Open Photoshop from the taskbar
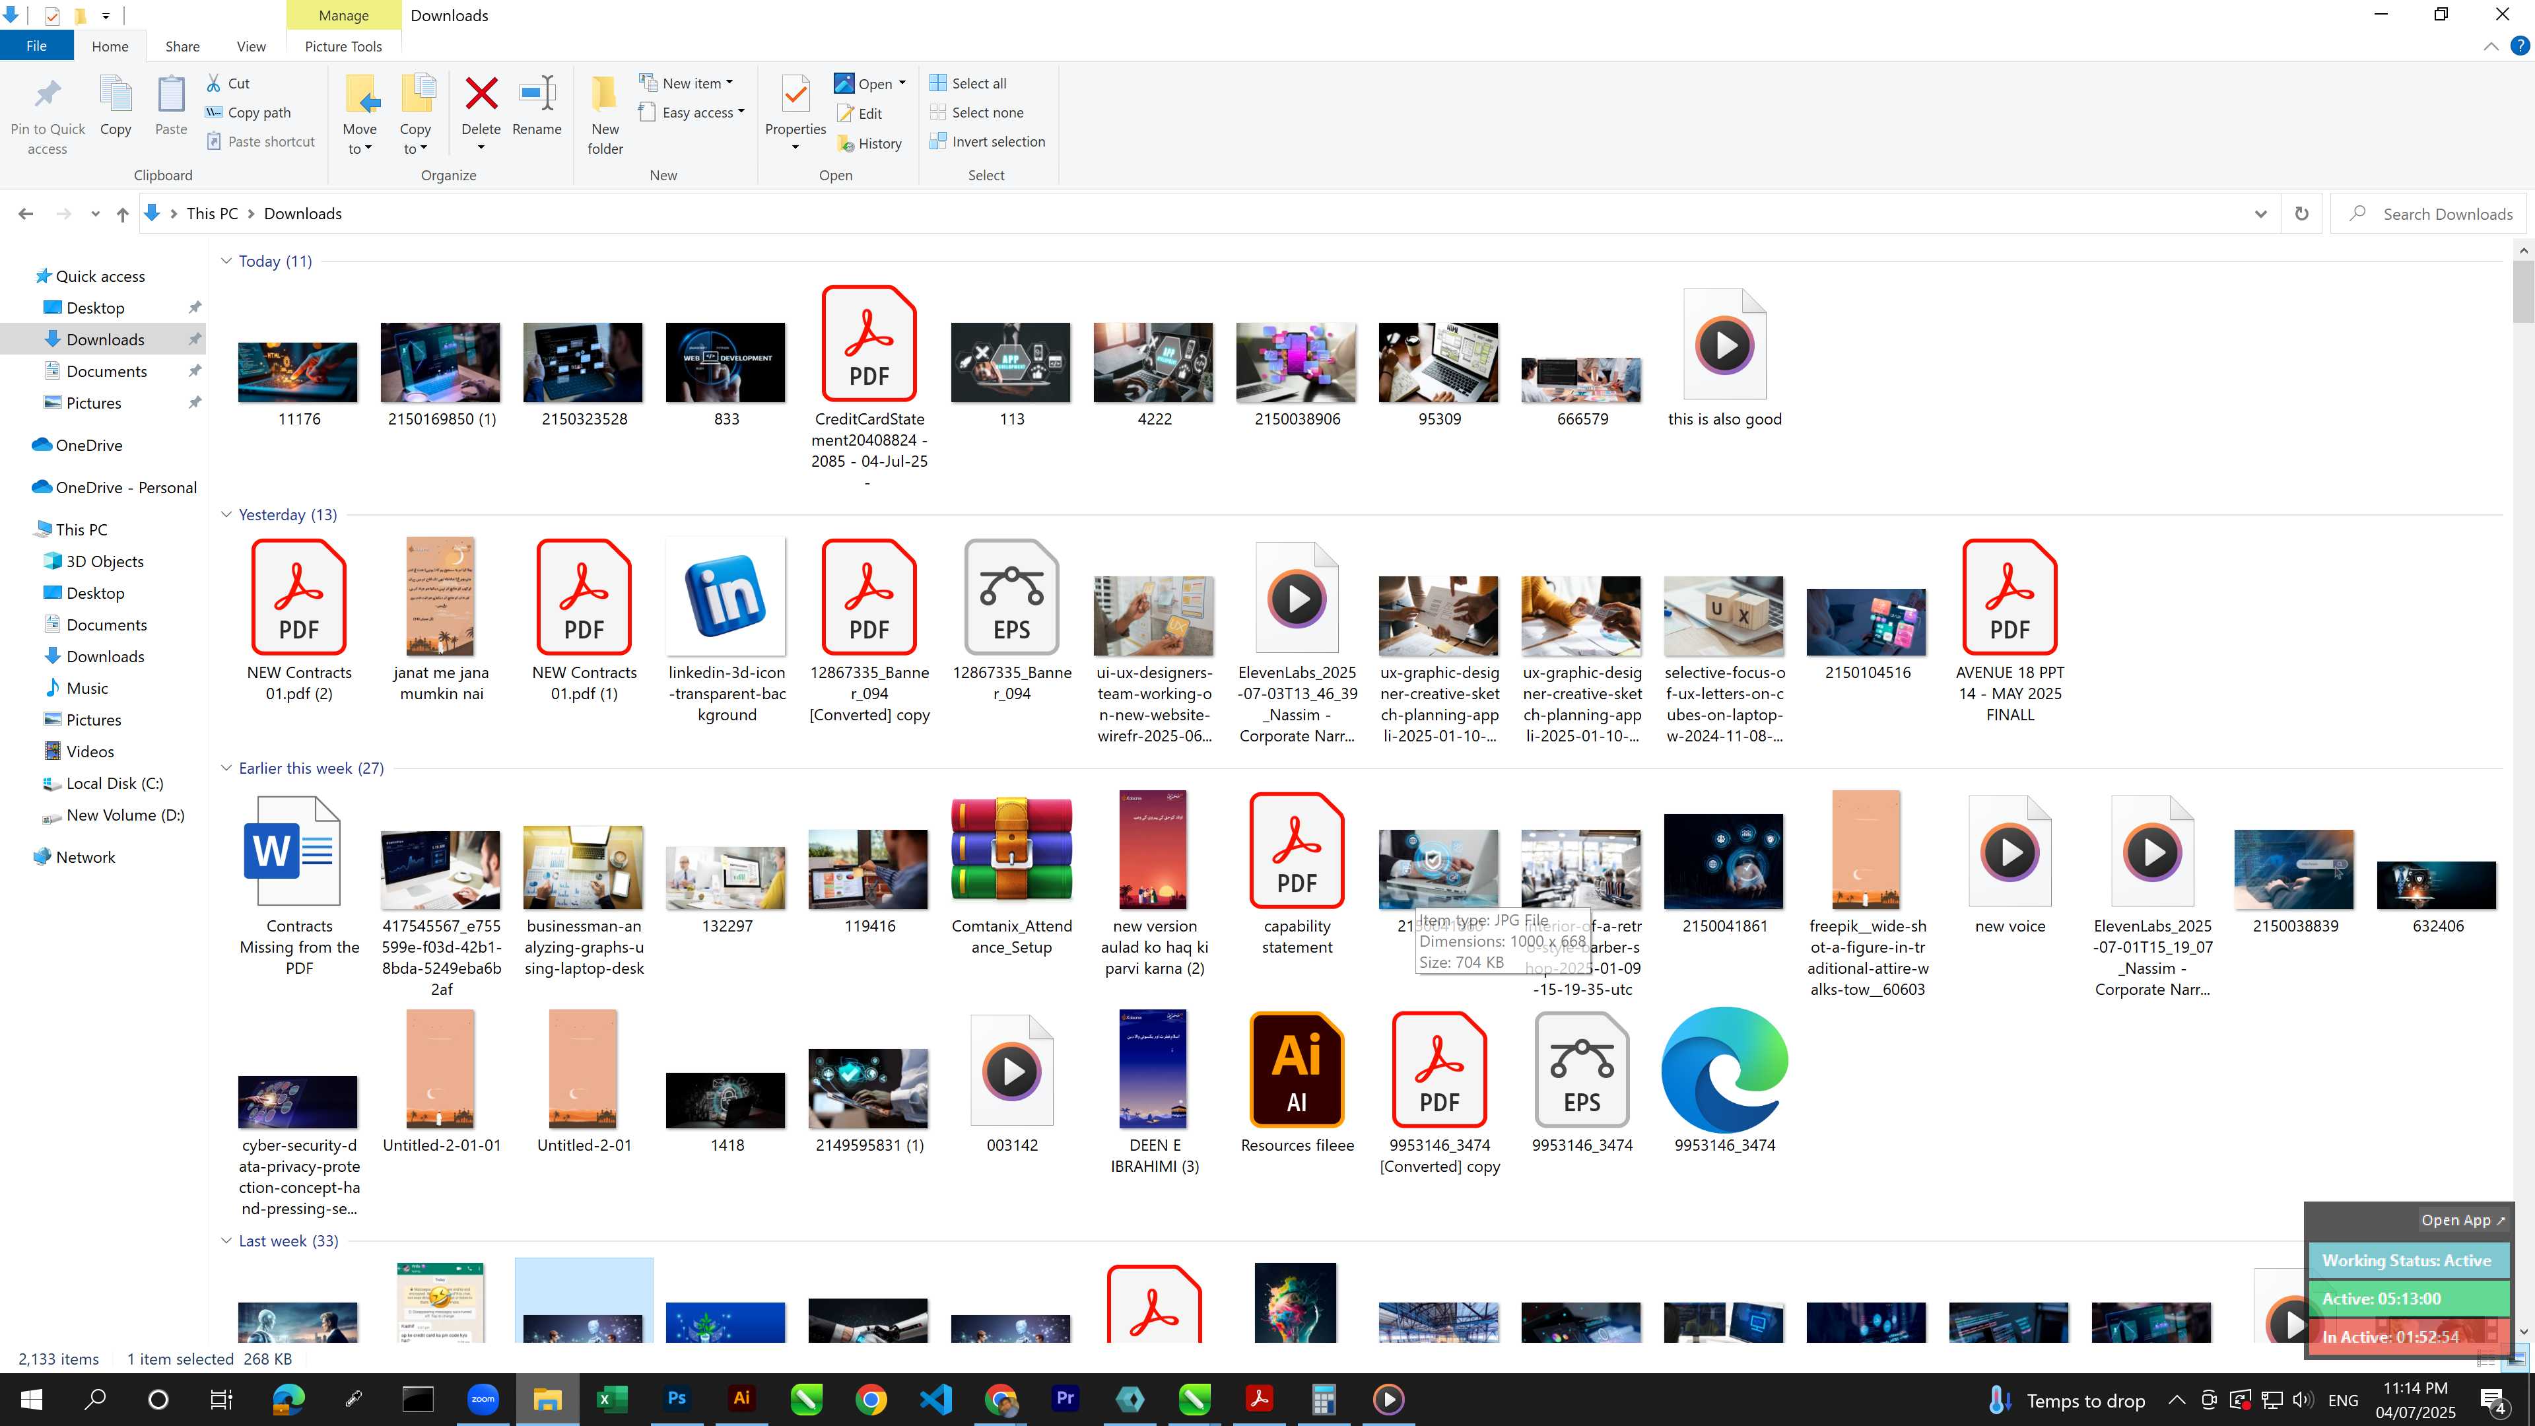2535x1426 pixels. (x=677, y=1398)
